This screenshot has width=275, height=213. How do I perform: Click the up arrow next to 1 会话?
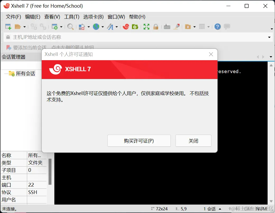coord(220,209)
